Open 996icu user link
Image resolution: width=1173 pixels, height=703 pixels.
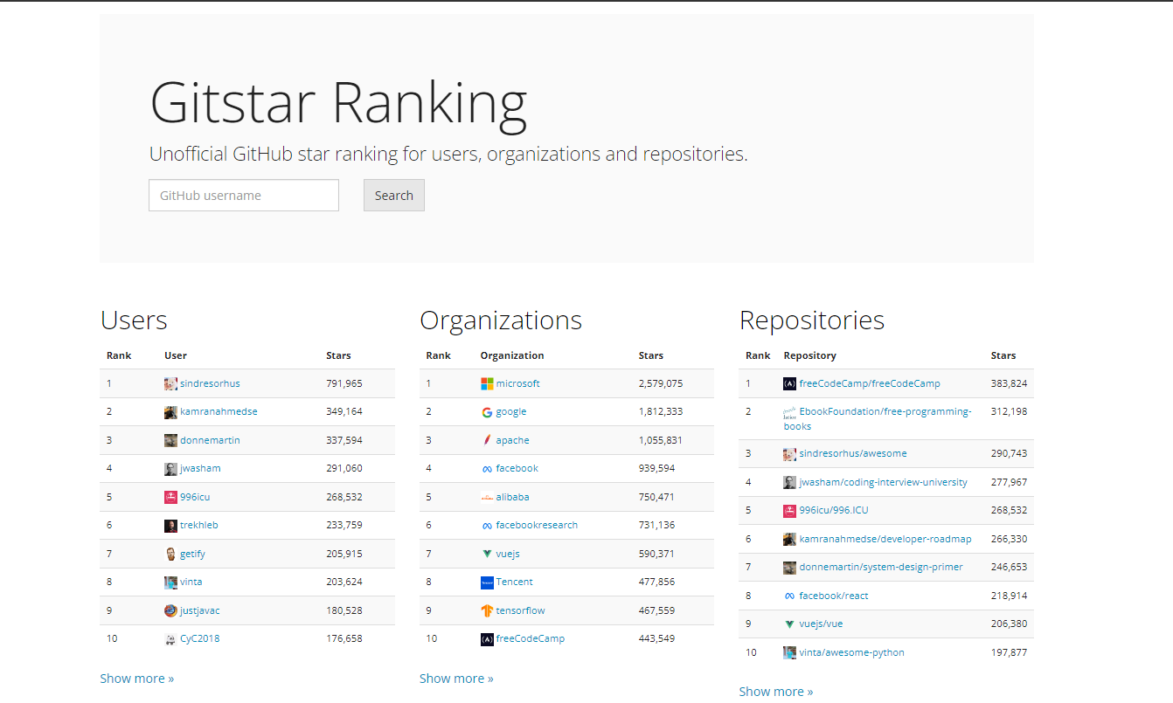(195, 497)
